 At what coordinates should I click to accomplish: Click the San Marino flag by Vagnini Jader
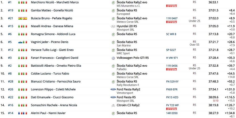coord(20,42)
